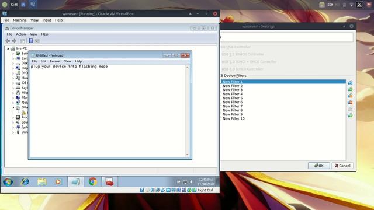Image resolution: width=374 pixels, height=210 pixels.
Task: Open the Edit menu in Notepad
Action: click(x=43, y=61)
